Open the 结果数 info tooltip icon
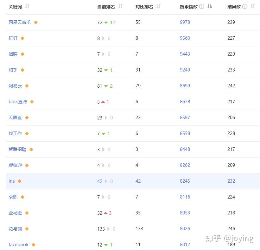This screenshot has width=260, height=250. point(245,6)
